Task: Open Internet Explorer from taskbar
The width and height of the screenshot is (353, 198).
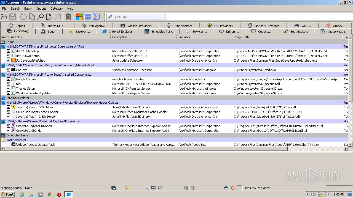Action: [x=22, y=194]
